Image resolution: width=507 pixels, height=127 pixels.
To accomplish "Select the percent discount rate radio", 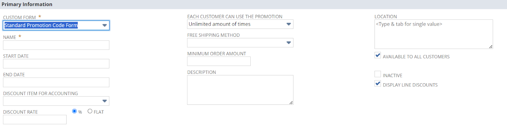I will tap(74, 111).
